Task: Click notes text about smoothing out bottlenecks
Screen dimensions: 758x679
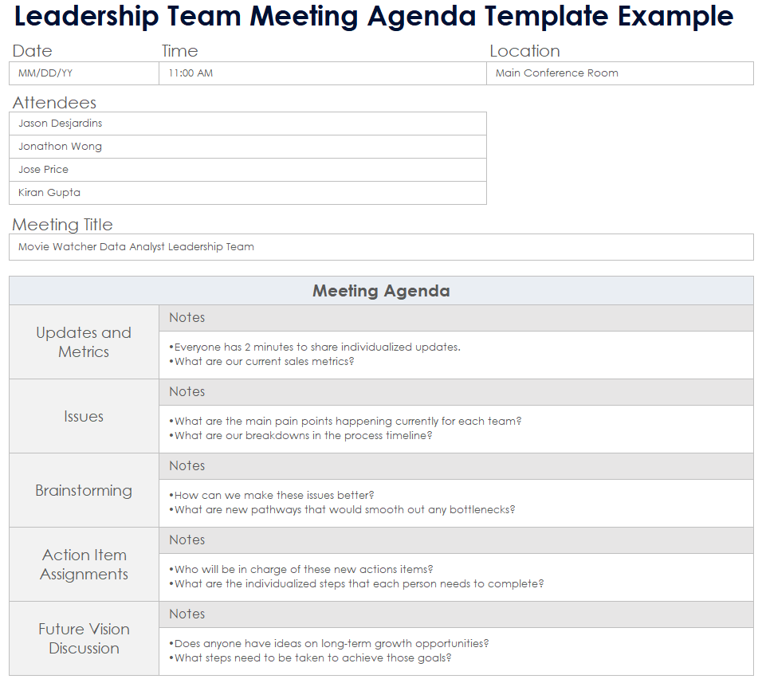Action: click(x=343, y=510)
